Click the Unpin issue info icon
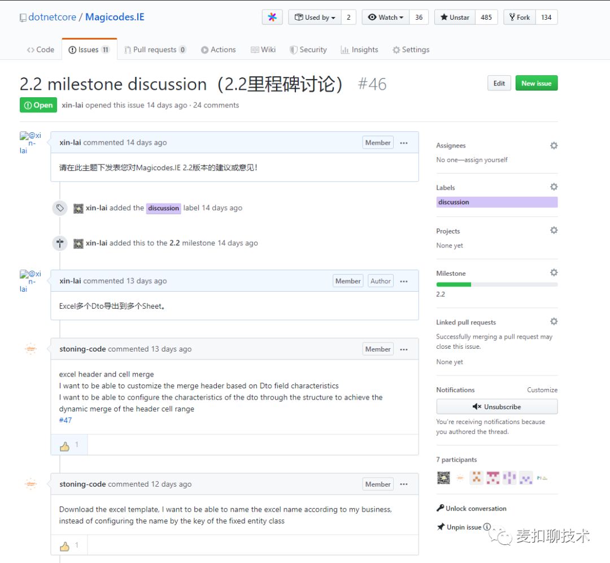610x563 pixels. click(487, 527)
